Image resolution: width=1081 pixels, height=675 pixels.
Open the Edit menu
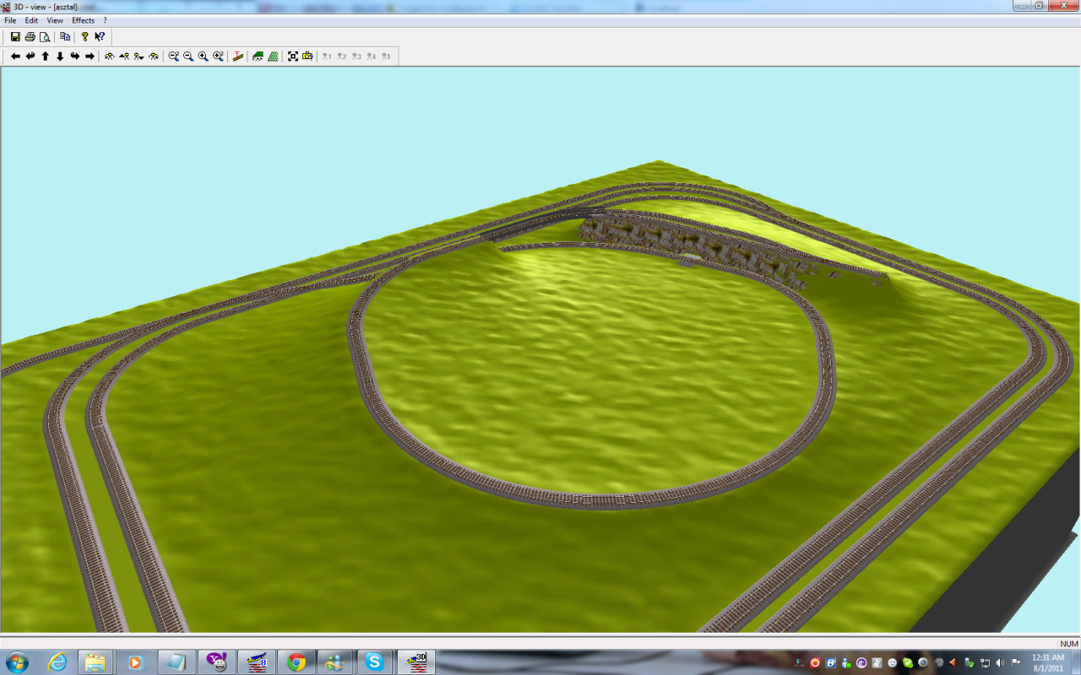coord(31,20)
